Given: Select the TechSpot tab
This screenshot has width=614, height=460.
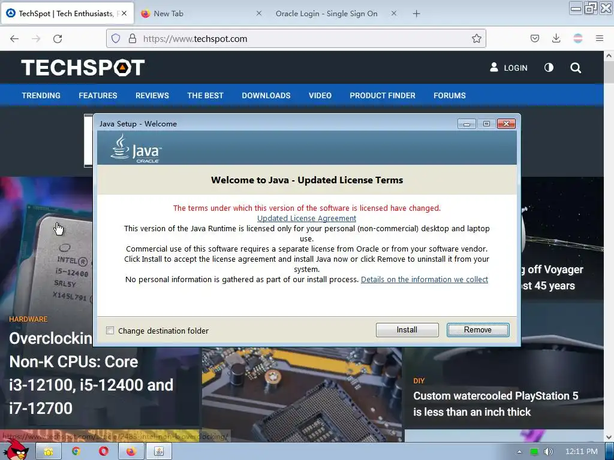Looking at the screenshot, I should (67, 14).
